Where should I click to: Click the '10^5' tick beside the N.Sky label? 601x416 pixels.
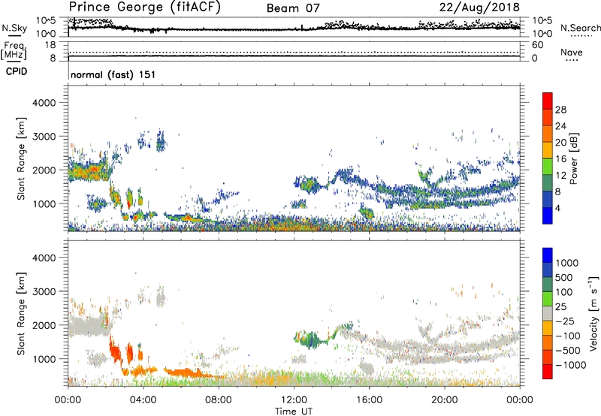click(x=46, y=20)
